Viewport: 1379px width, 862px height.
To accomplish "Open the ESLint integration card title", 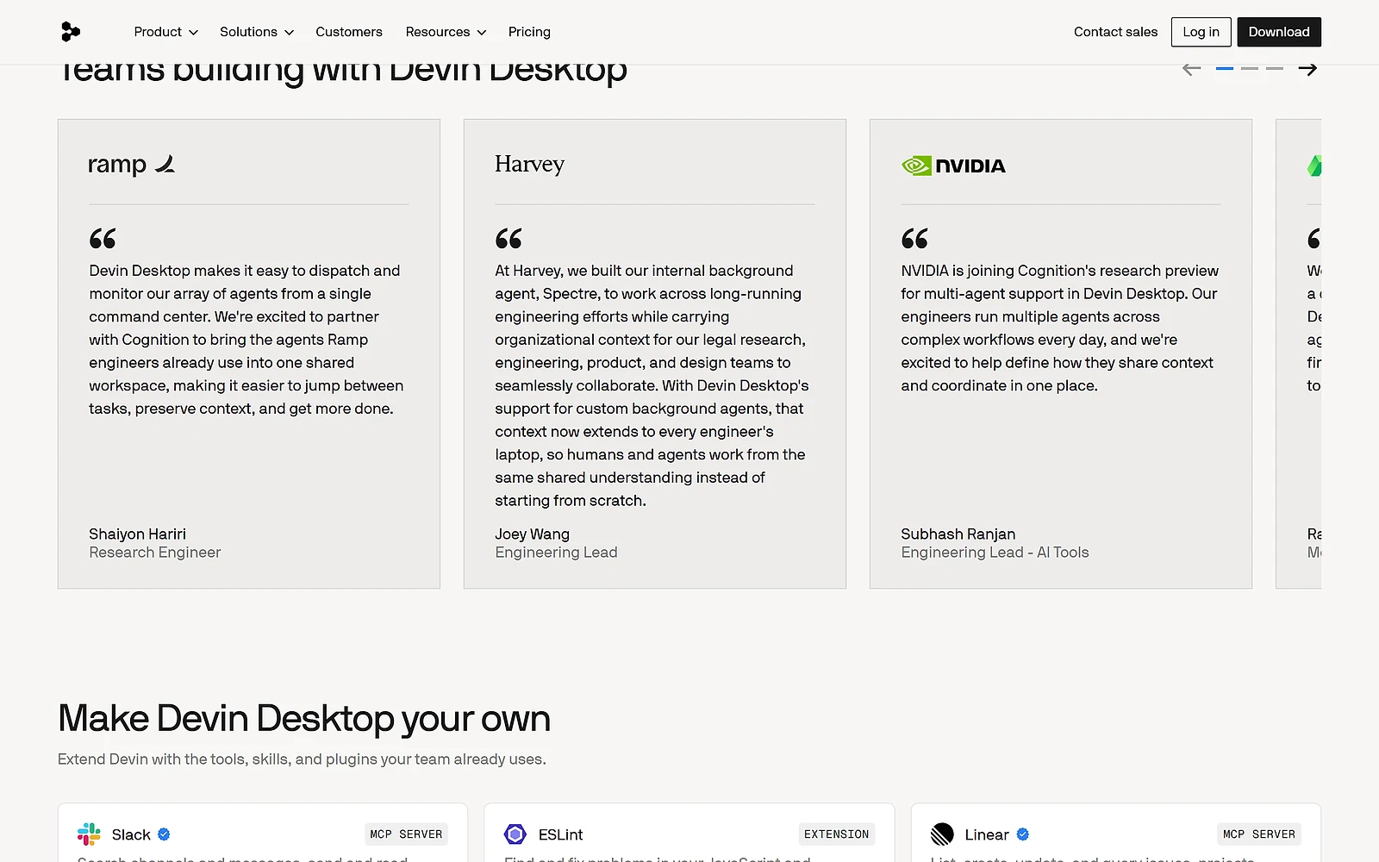I will click(560, 834).
